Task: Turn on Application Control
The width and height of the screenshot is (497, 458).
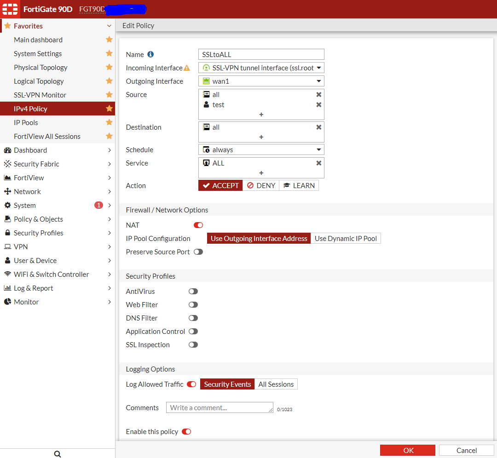Action: (x=193, y=331)
